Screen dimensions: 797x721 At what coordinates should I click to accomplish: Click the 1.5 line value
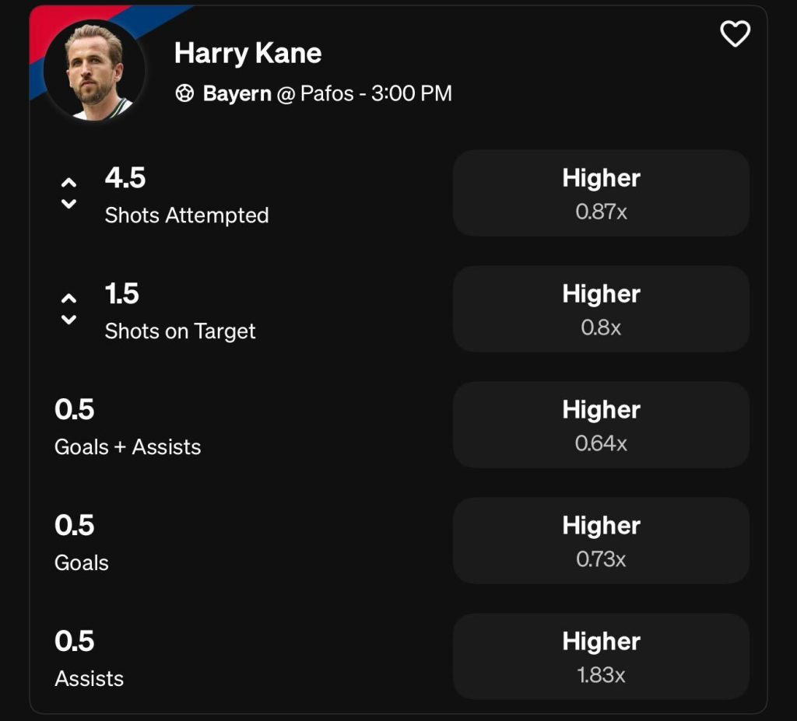click(122, 294)
